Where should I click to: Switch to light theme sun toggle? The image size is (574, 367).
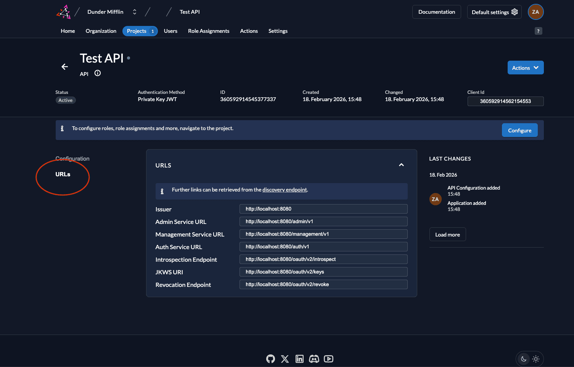pos(536,359)
